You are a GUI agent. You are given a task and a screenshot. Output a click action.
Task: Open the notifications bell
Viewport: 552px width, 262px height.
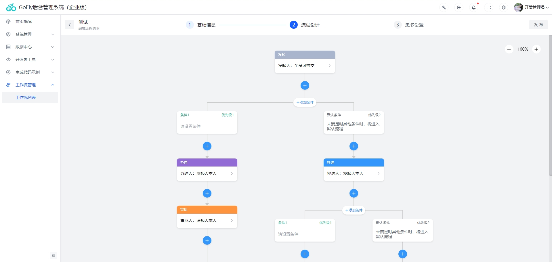[473, 7]
